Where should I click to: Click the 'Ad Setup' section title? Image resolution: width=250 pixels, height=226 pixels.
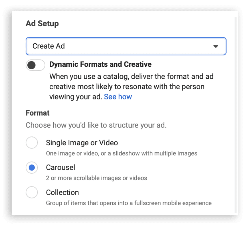[x=42, y=23]
